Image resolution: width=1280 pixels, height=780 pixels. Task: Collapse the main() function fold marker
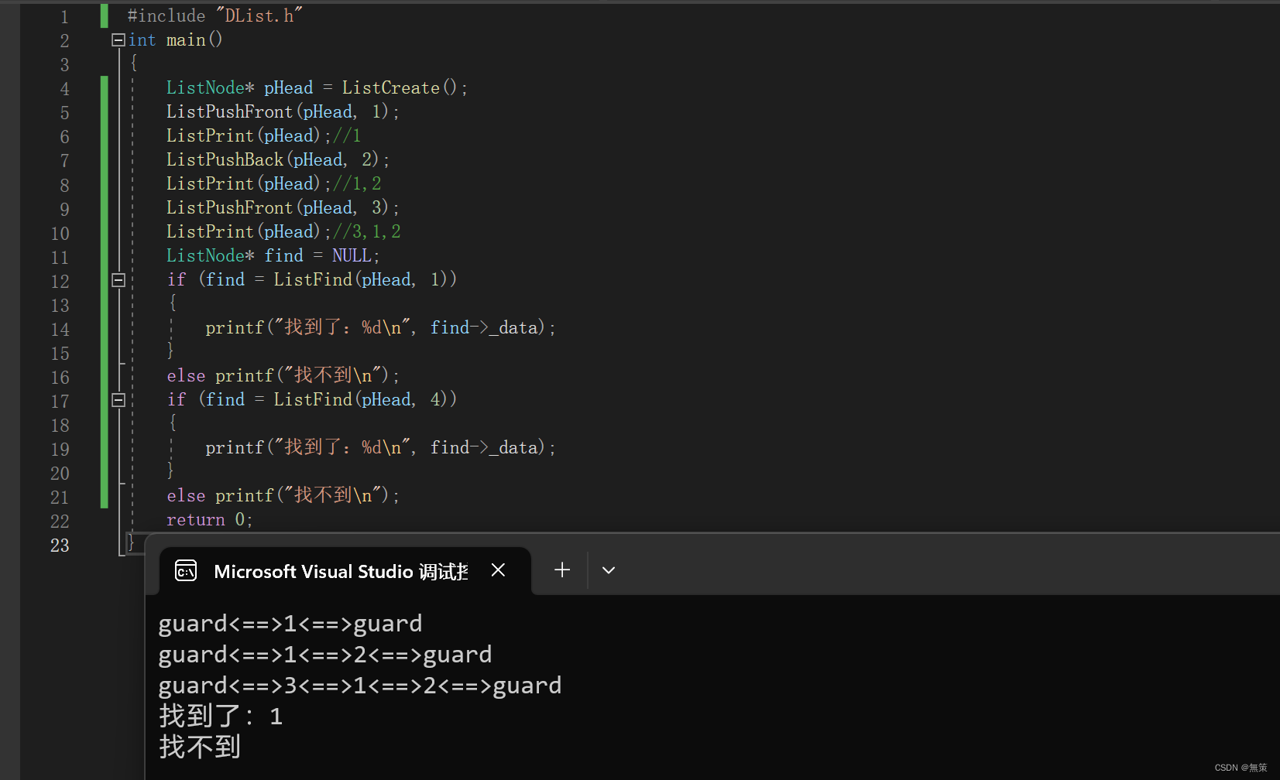pyautogui.click(x=118, y=40)
